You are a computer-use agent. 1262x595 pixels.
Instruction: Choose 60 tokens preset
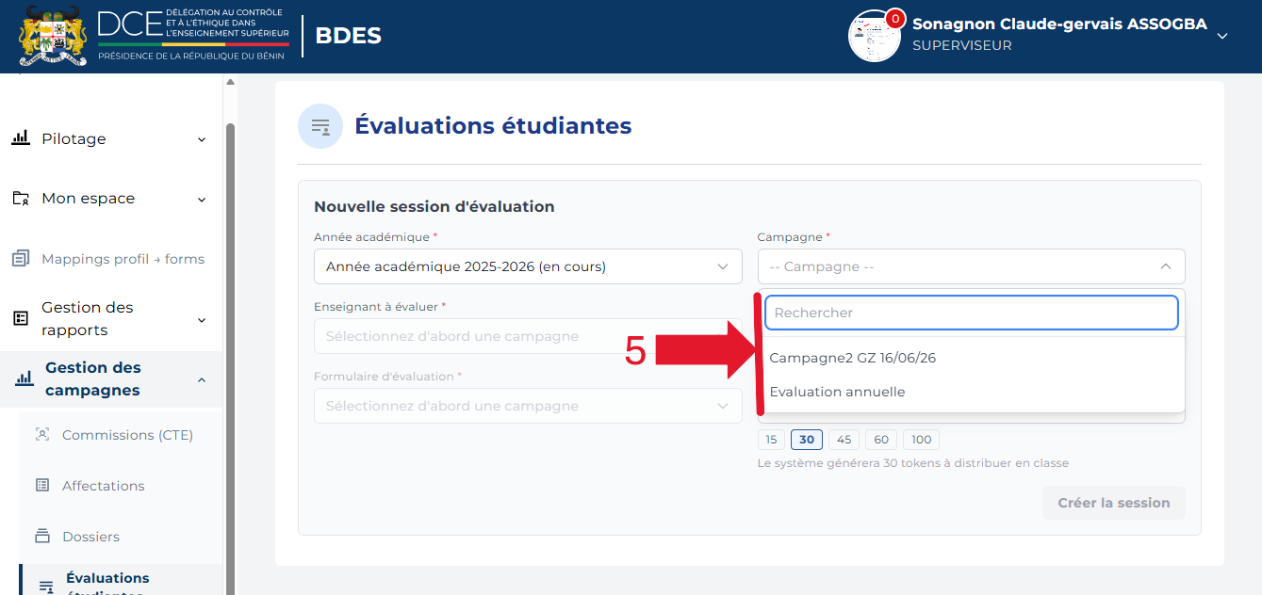point(881,440)
